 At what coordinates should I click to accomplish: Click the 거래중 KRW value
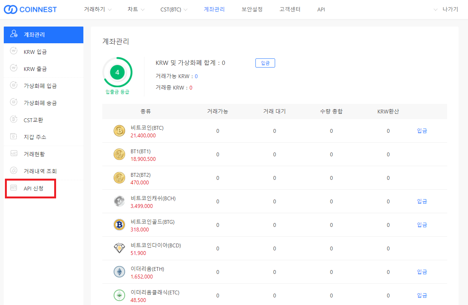tap(191, 88)
